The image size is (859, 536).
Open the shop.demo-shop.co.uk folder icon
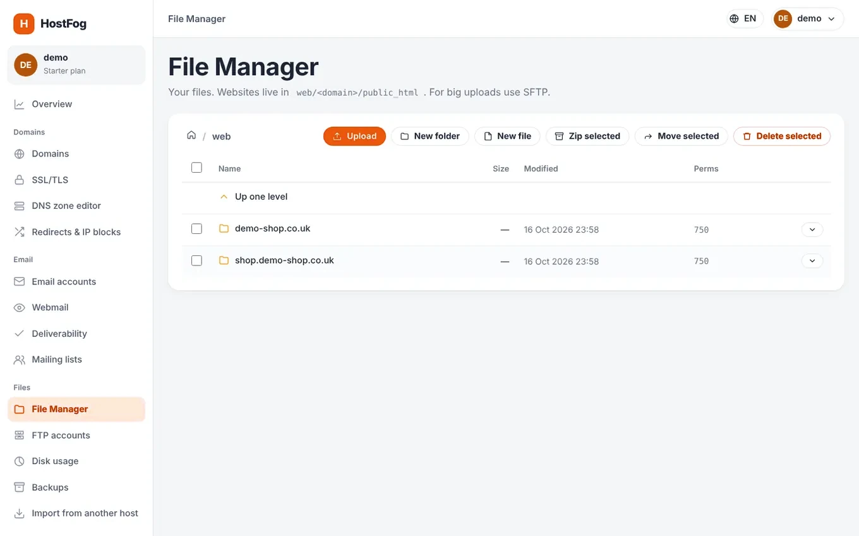click(x=224, y=260)
